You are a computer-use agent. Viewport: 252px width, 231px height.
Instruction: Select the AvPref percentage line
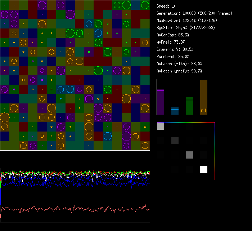(x=172, y=42)
